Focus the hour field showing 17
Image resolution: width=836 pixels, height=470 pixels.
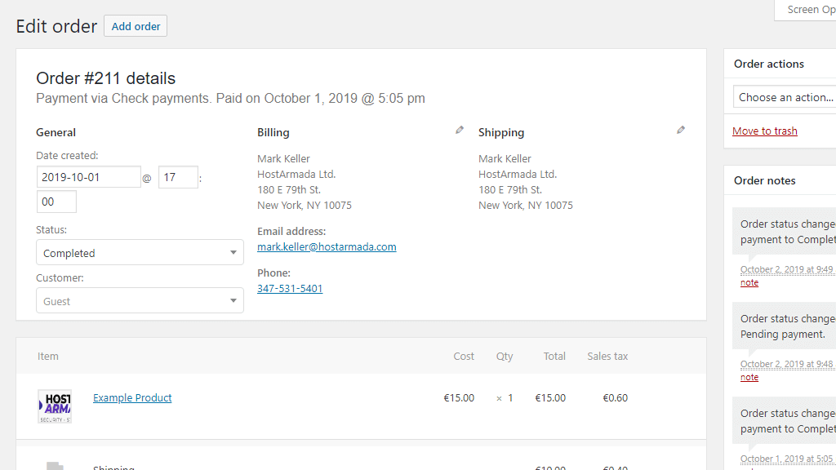tap(178, 177)
